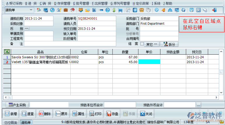Open the J 帮助 menu
225x125 pixels.
click(x=168, y=3)
